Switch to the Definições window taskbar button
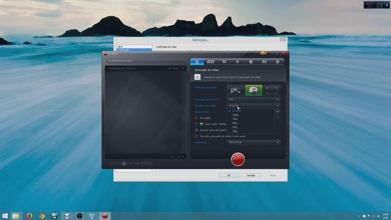The width and height of the screenshot is (391, 220). click(92, 216)
